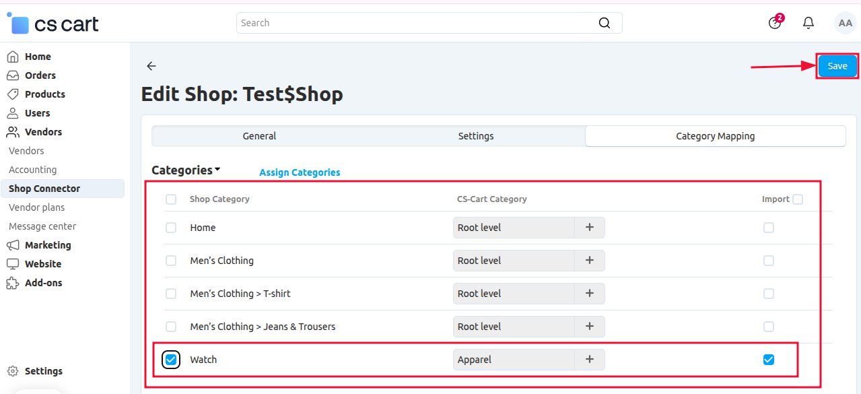Viewport: 861px width, 394px height.
Task: Open Products section via its tag icon
Action: pyautogui.click(x=12, y=94)
